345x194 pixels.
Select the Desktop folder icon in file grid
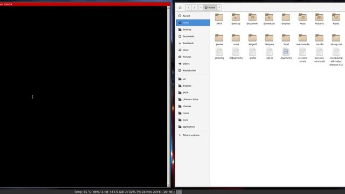click(x=236, y=17)
